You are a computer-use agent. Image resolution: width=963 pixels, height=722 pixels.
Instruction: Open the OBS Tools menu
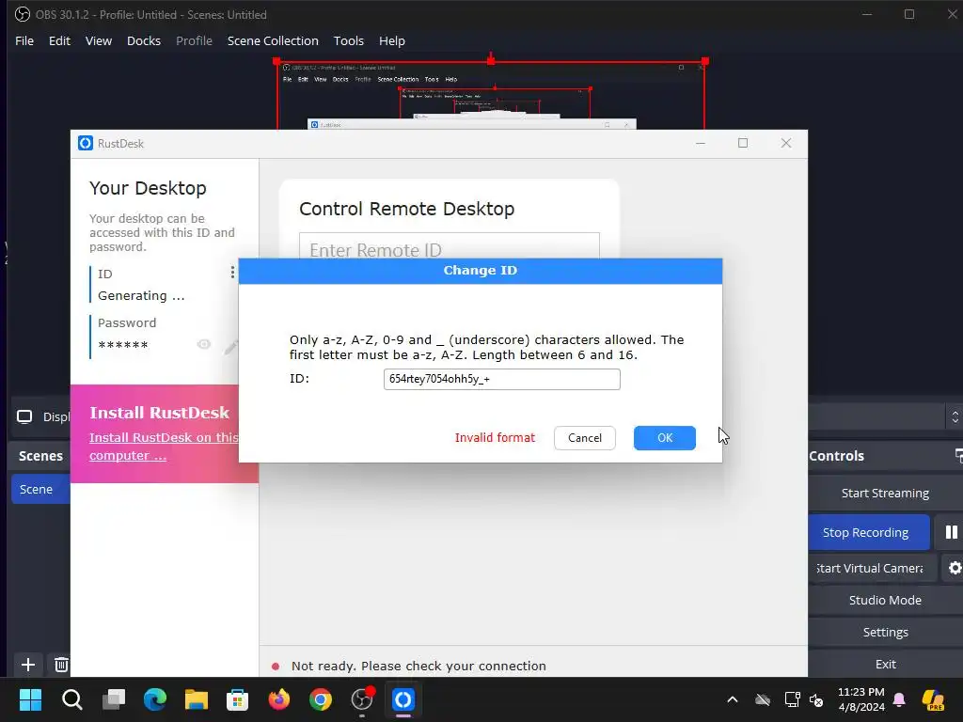349,40
